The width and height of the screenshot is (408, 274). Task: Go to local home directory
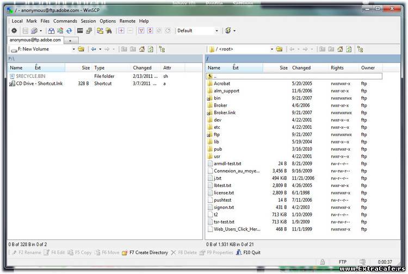(x=142, y=49)
